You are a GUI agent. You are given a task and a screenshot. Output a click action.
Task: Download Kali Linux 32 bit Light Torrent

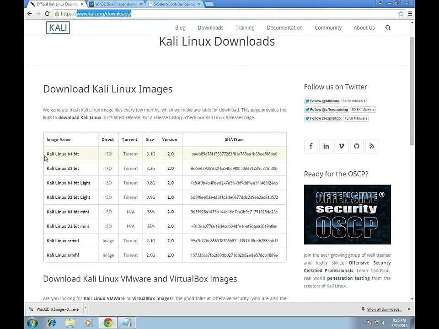pyautogui.click(x=130, y=197)
